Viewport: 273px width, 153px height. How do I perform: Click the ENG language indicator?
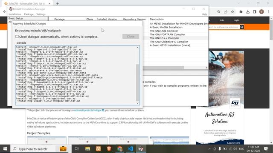click(x=241, y=149)
